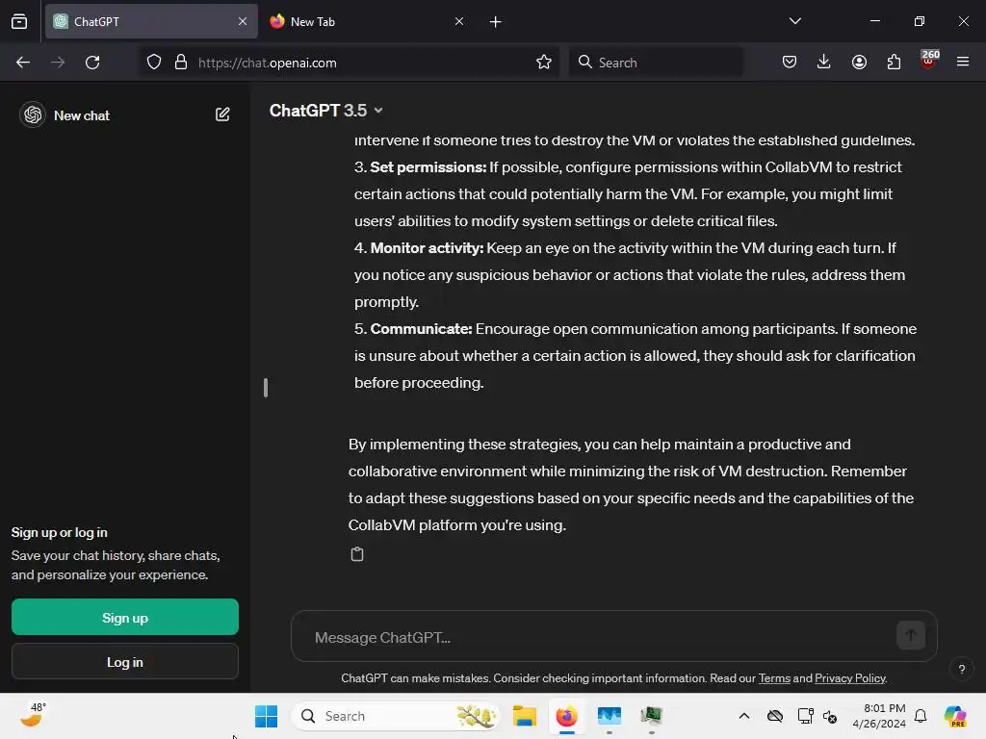The height and width of the screenshot is (739, 986).
Task: Click the display and network tray icon
Action: tap(805, 716)
